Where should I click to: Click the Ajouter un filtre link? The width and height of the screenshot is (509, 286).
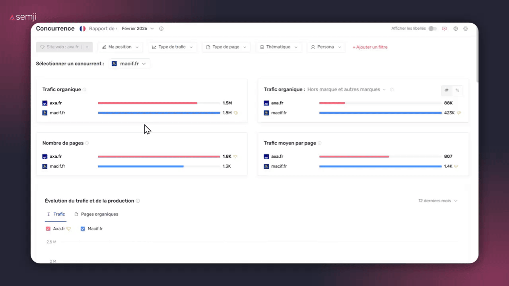(370, 47)
